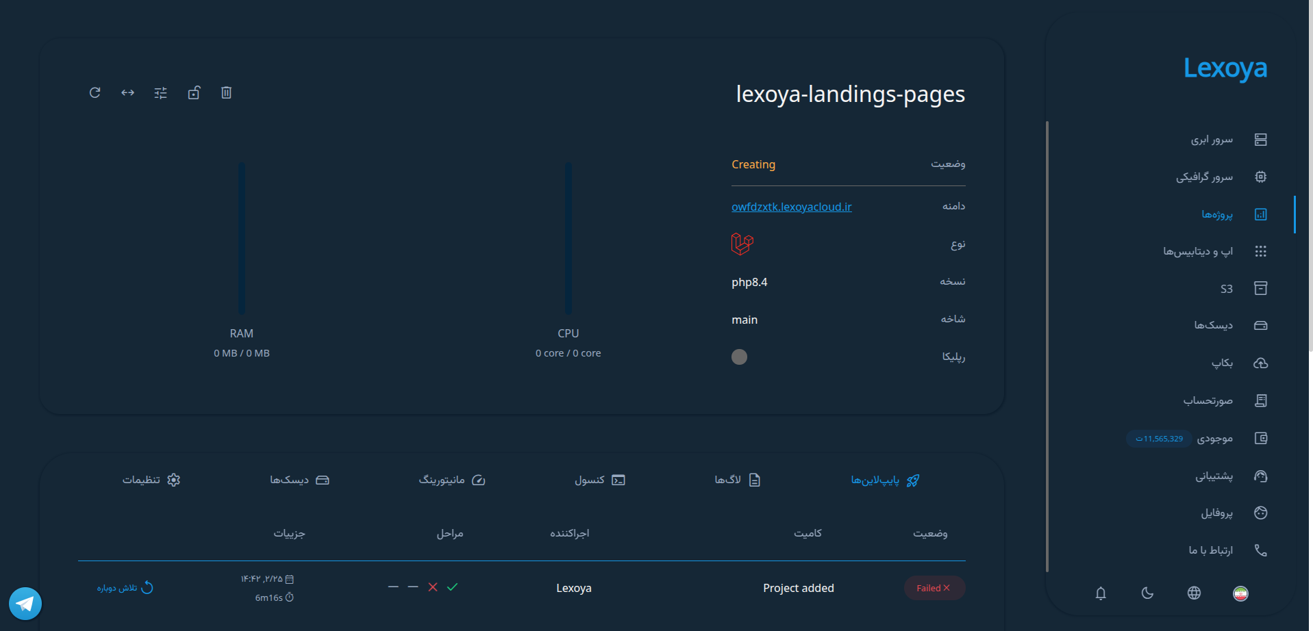Click the 0 MB / 0 MB text
Screen dimensions: 1313x631
point(242,353)
